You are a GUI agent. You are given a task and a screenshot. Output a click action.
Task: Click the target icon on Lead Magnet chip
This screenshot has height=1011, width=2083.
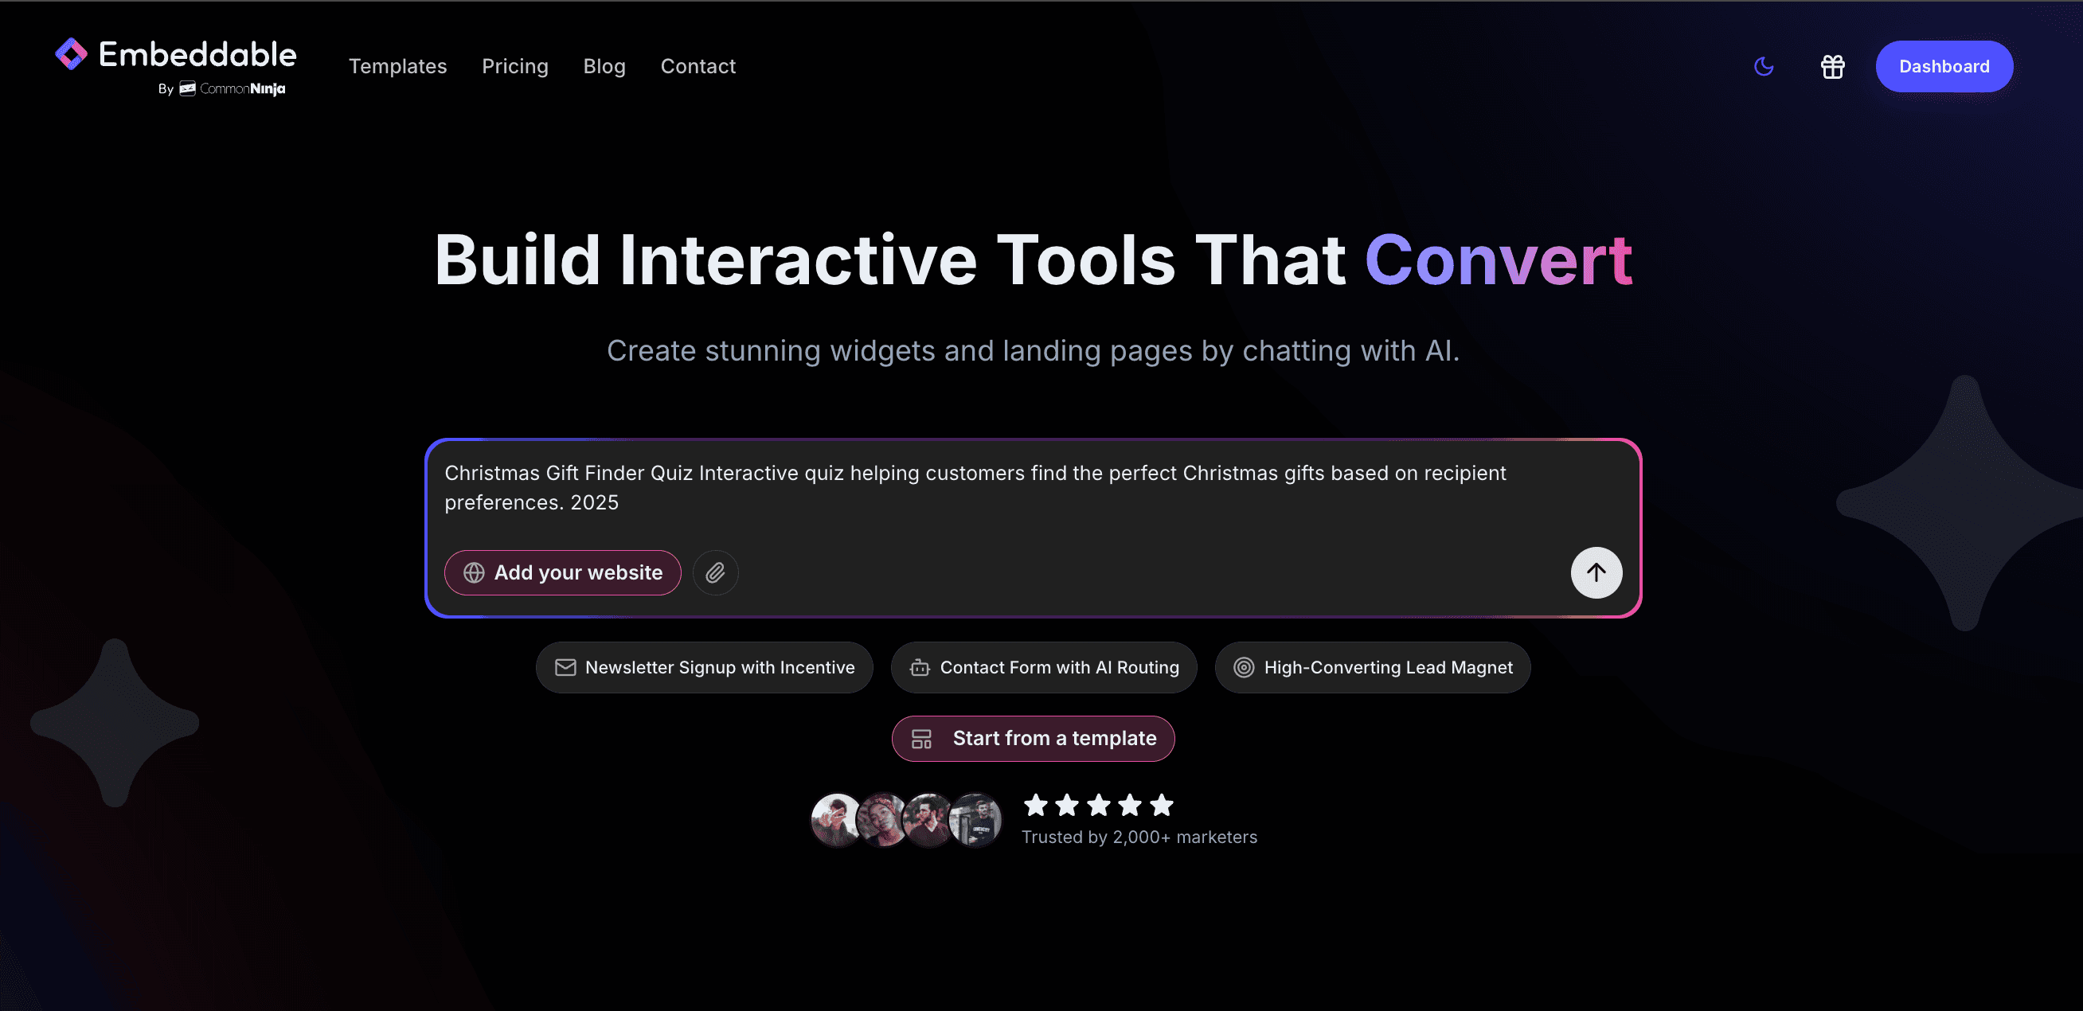click(x=1244, y=668)
